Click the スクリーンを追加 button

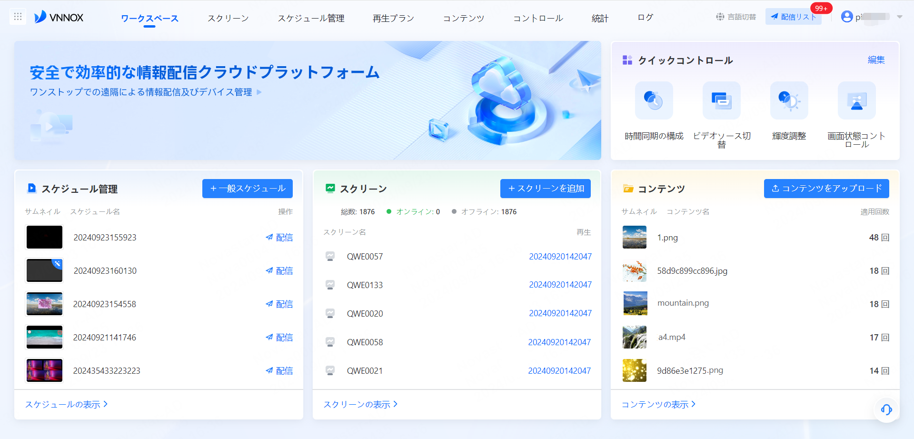pyautogui.click(x=545, y=189)
